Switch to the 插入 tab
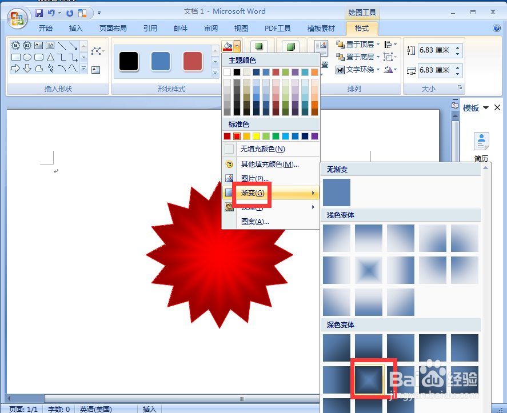 tap(75, 29)
